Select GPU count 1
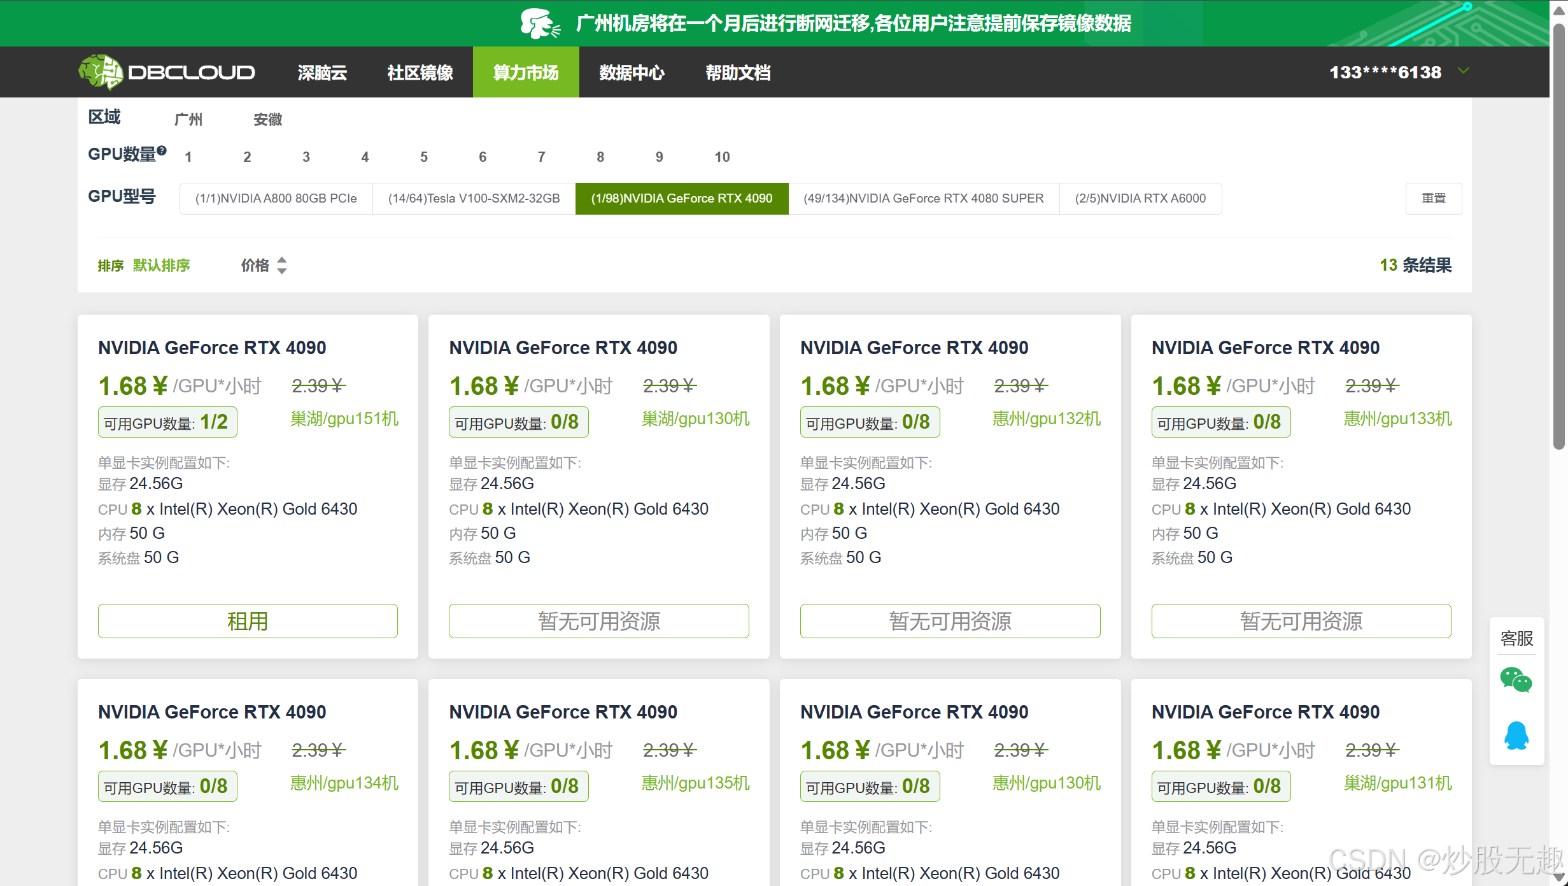The width and height of the screenshot is (1568, 886). (x=188, y=157)
